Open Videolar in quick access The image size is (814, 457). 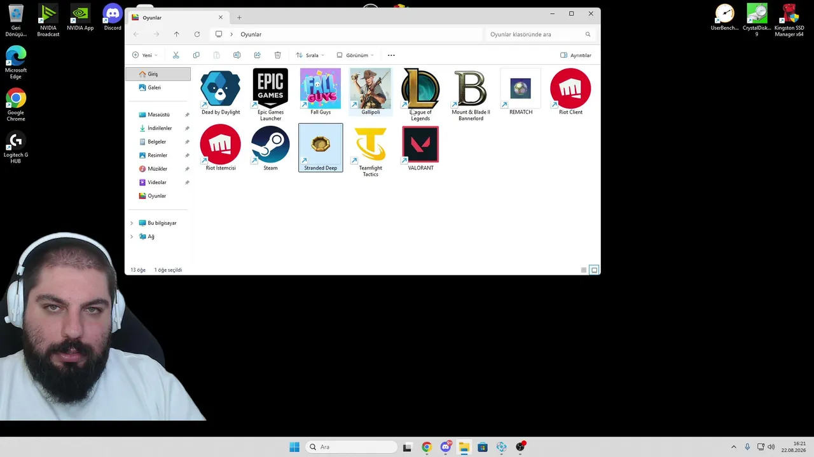point(158,182)
